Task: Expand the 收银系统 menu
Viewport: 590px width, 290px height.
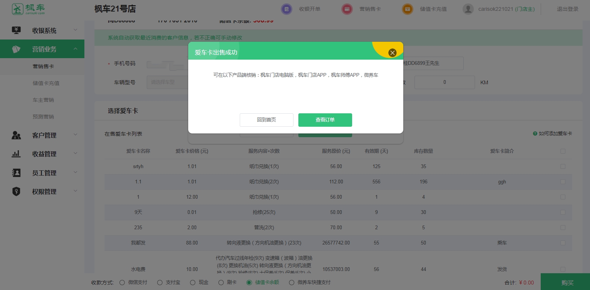Action: coord(44,31)
